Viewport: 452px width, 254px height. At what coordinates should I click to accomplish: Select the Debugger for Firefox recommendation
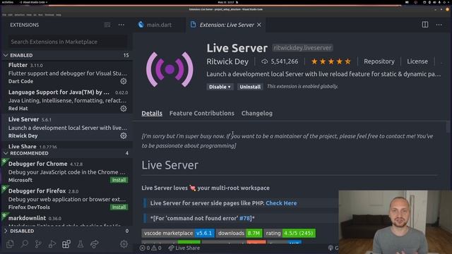coord(67,199)
